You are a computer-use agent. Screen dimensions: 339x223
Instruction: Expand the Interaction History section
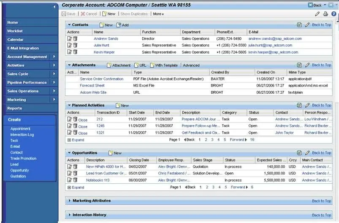pyautogui.click(x=69, y=215)
